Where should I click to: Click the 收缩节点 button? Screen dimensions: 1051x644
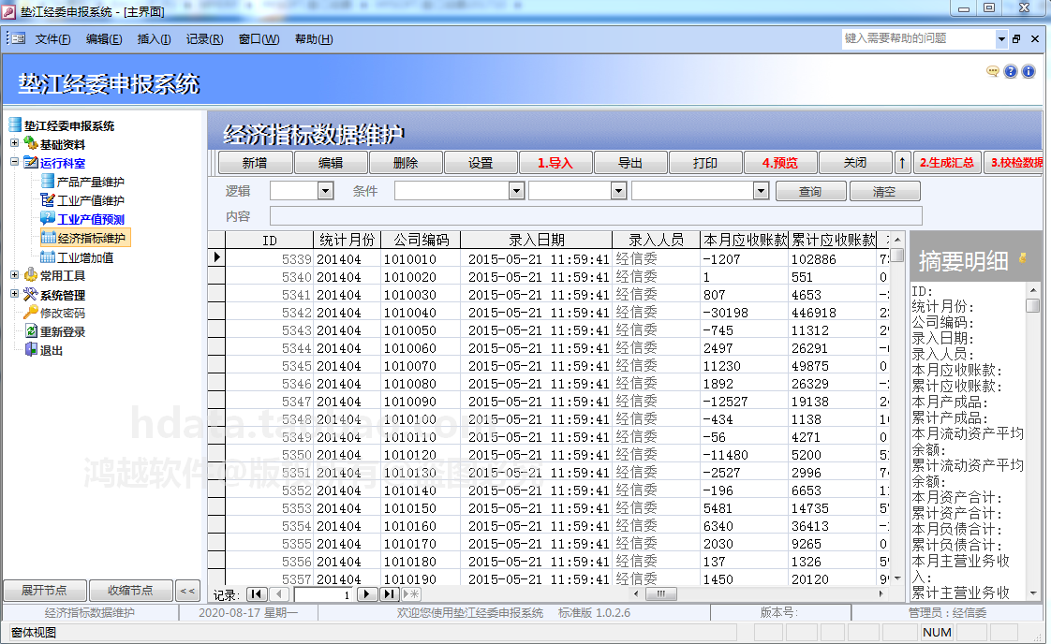pyautogui.click(x=131, y=591)
